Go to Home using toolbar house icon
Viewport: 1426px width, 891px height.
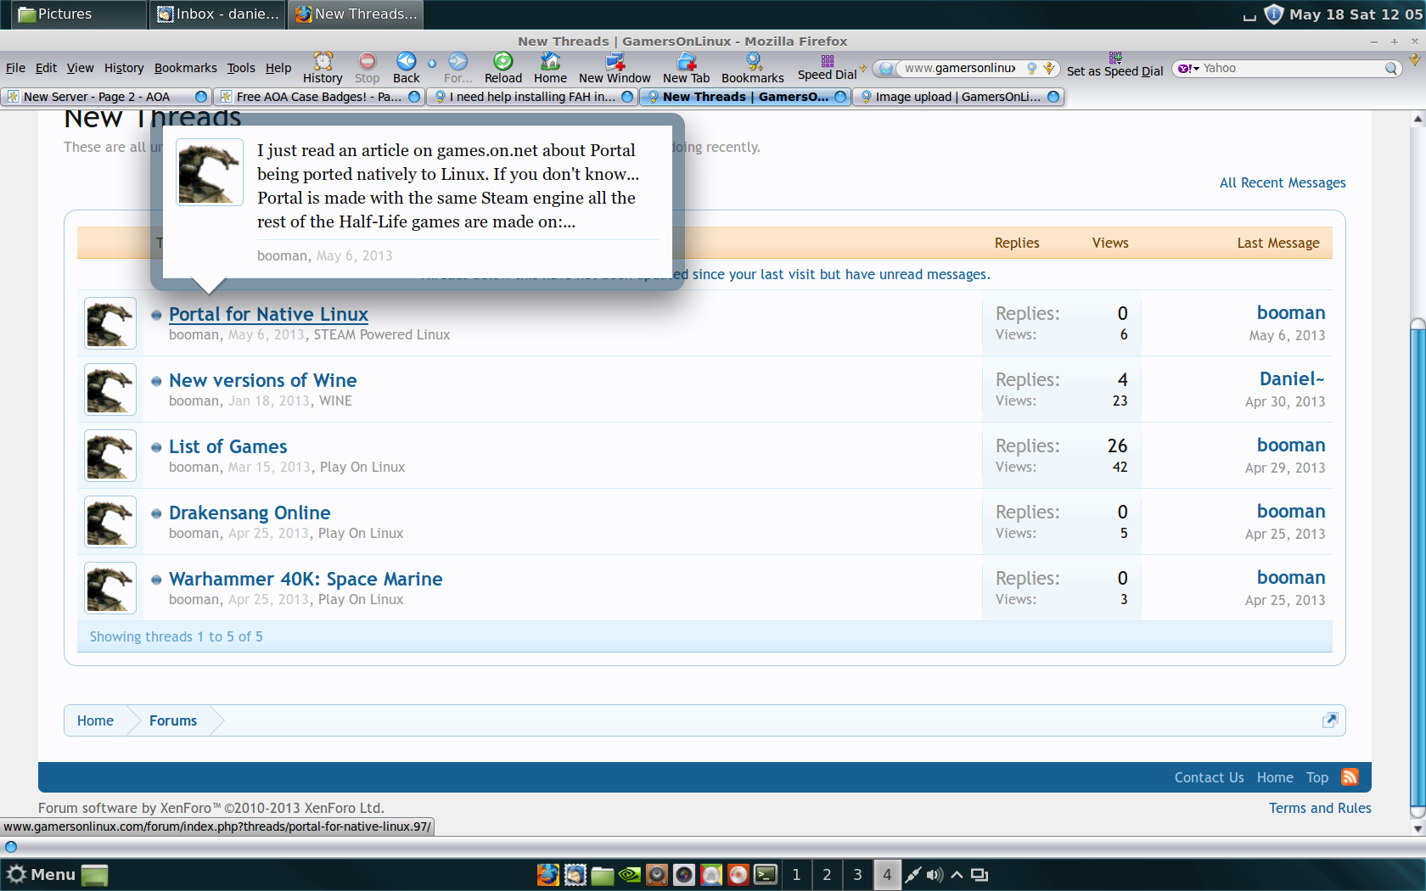(550, 68)
